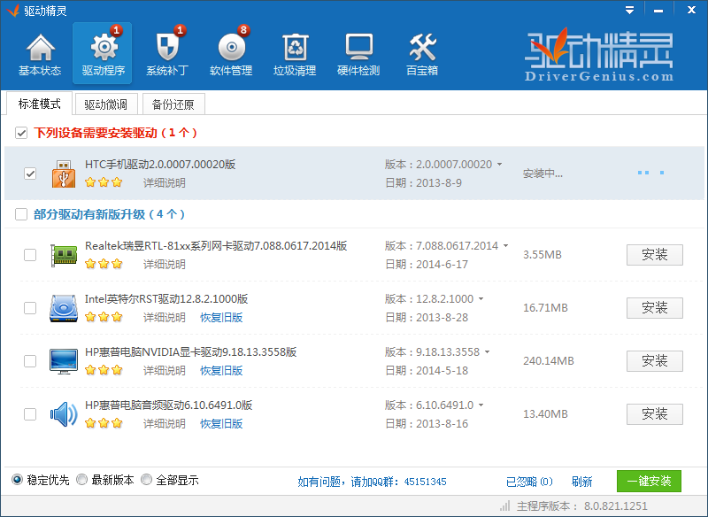Click 恢复旧版 for HP audio driver
The width and height of the screenshot is (708, 517).
(221, 423)
